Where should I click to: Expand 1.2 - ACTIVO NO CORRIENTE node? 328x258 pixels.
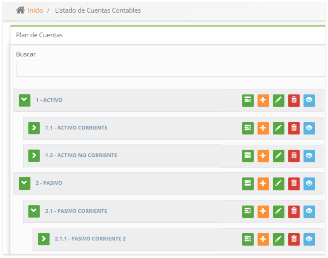34,155
